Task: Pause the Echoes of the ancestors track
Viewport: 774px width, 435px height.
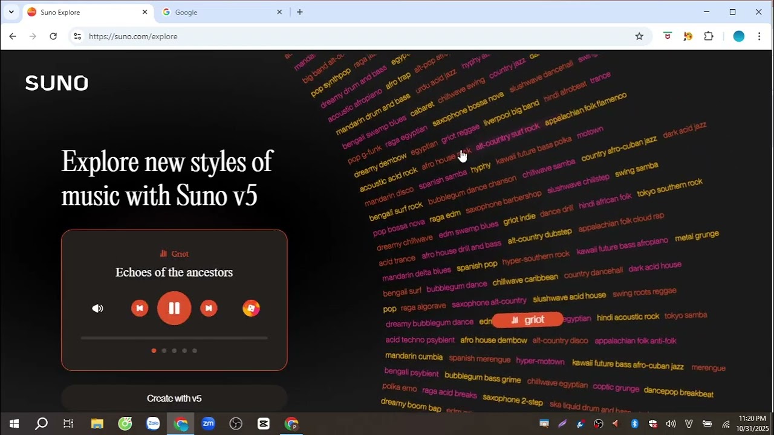Action: [174, 308]
